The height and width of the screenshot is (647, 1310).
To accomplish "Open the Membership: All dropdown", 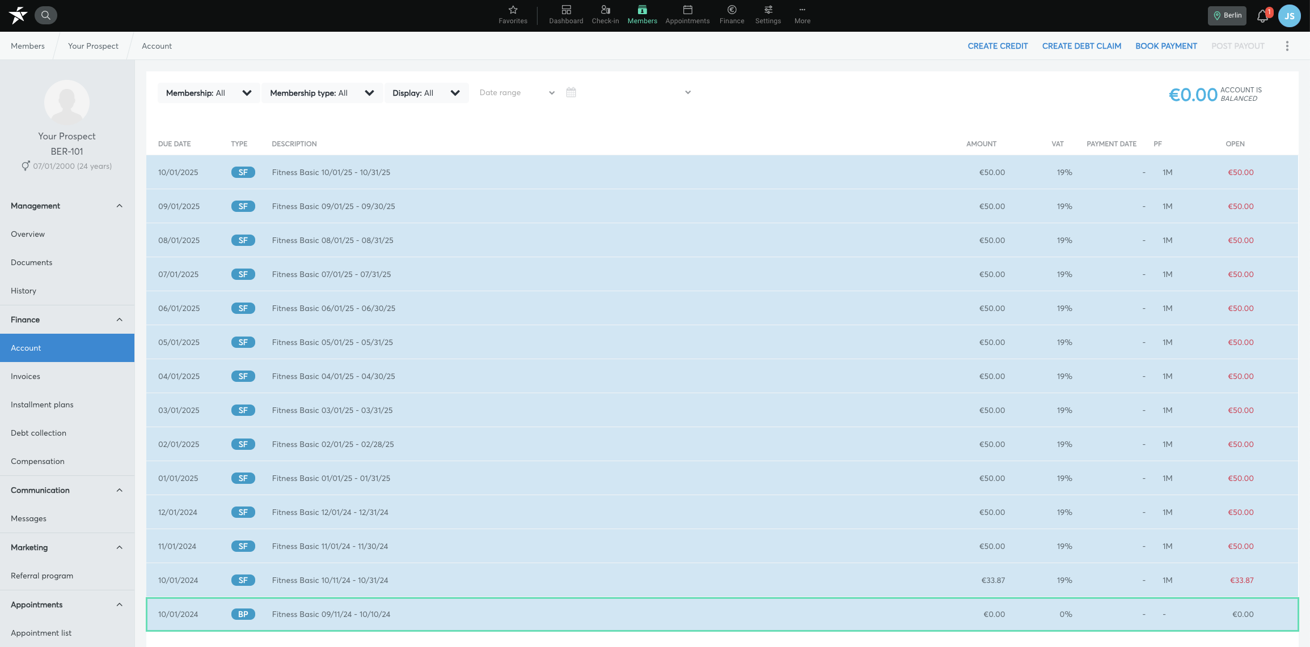I will pyautogui.click(x=208, y=93).
